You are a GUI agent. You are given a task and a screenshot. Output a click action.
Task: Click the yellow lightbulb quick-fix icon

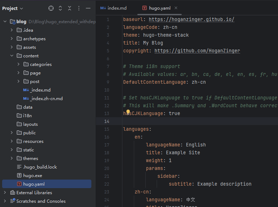128,112
